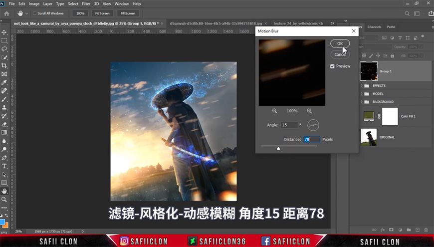The width and height of the screenshot is (434, 247).
Task: Switch to the Channels tab
Action: pos(374,27)
